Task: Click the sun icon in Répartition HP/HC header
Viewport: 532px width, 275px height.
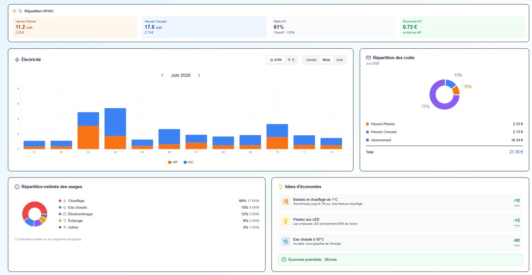Action: [x=14, y=11]
